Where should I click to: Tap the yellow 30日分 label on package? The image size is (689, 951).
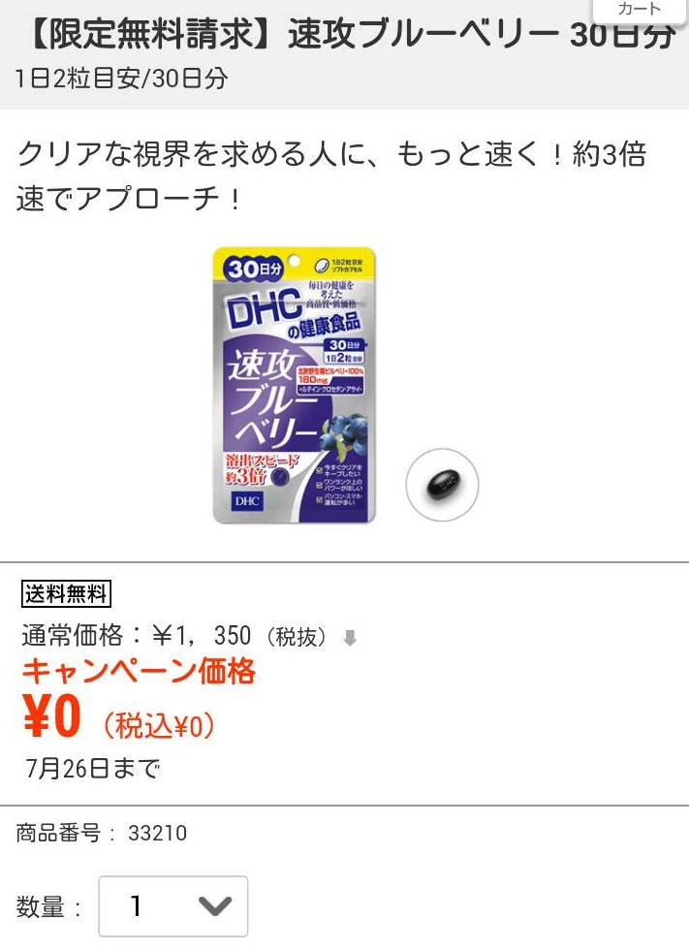(255, 269)
